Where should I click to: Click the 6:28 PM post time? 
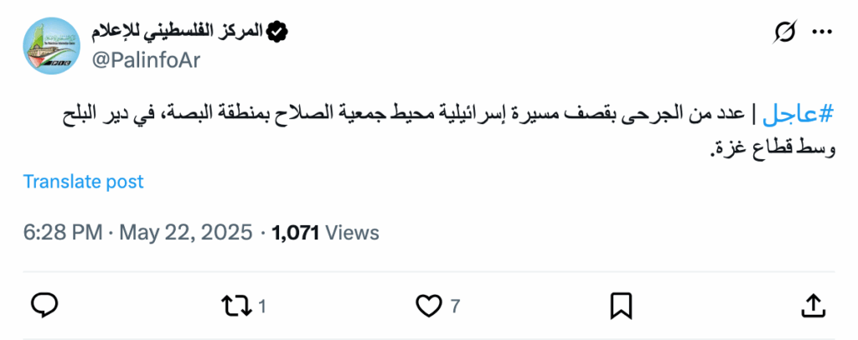tap(63, 233)
